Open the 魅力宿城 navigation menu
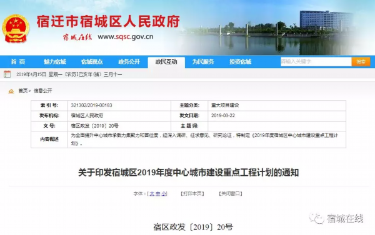 pos(55,62)
